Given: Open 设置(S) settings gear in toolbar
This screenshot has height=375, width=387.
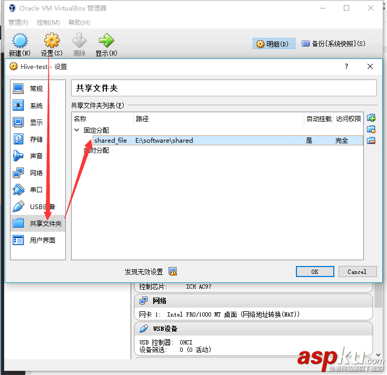Looking at the screenshot, I should click(52, 45).
